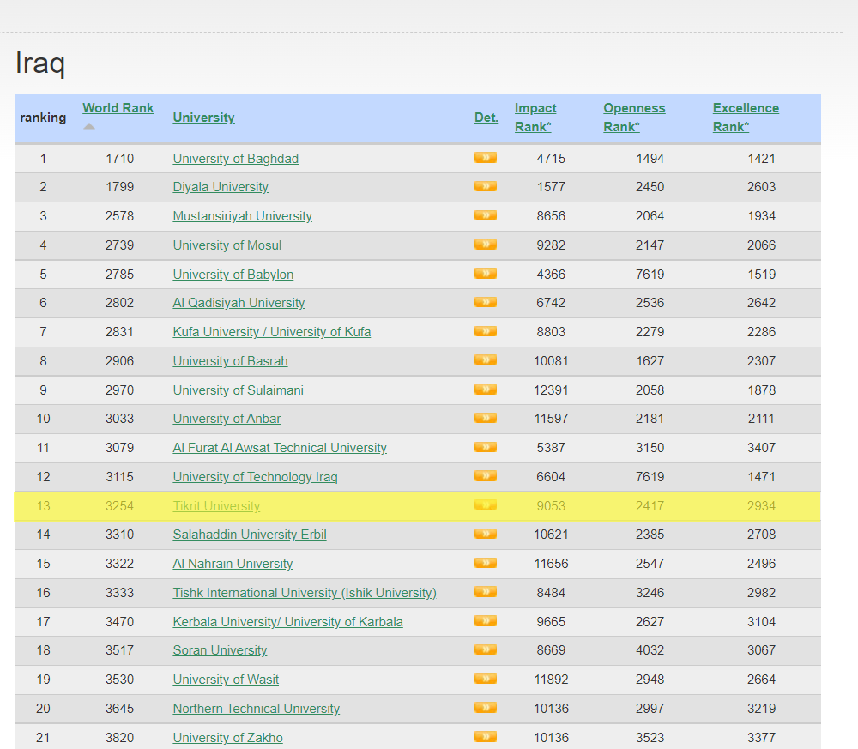Viewport: 858px width, 749px height.
Task: Open details icon for Al Nahrain University
Action: click(x=486, y=563)
